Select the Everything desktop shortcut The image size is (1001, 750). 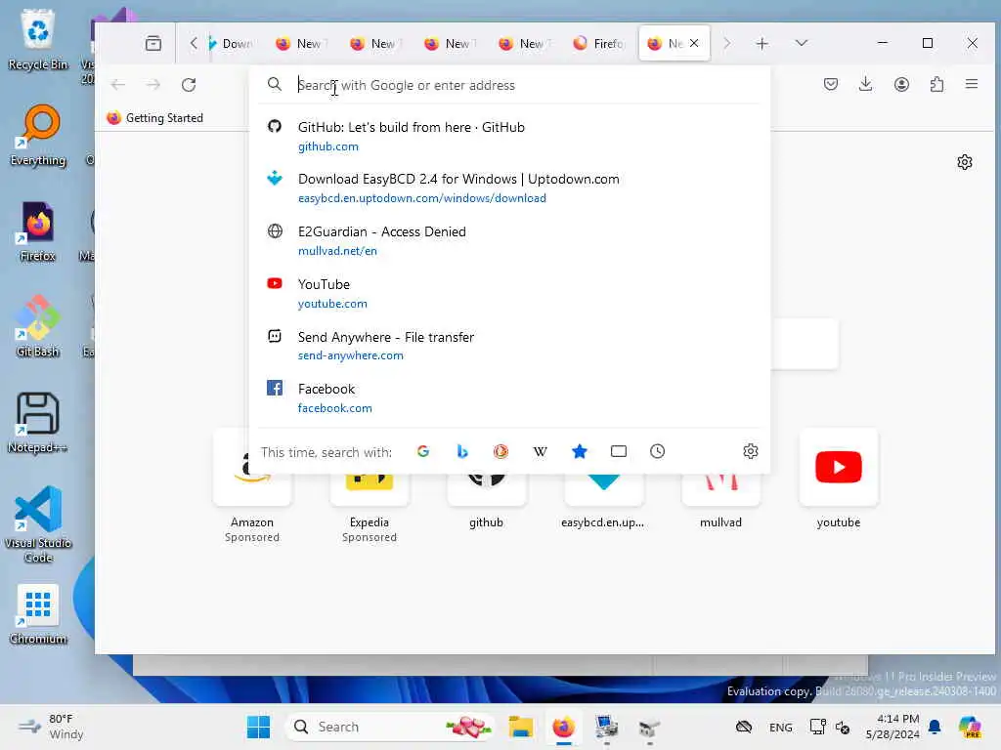[38, 136]
